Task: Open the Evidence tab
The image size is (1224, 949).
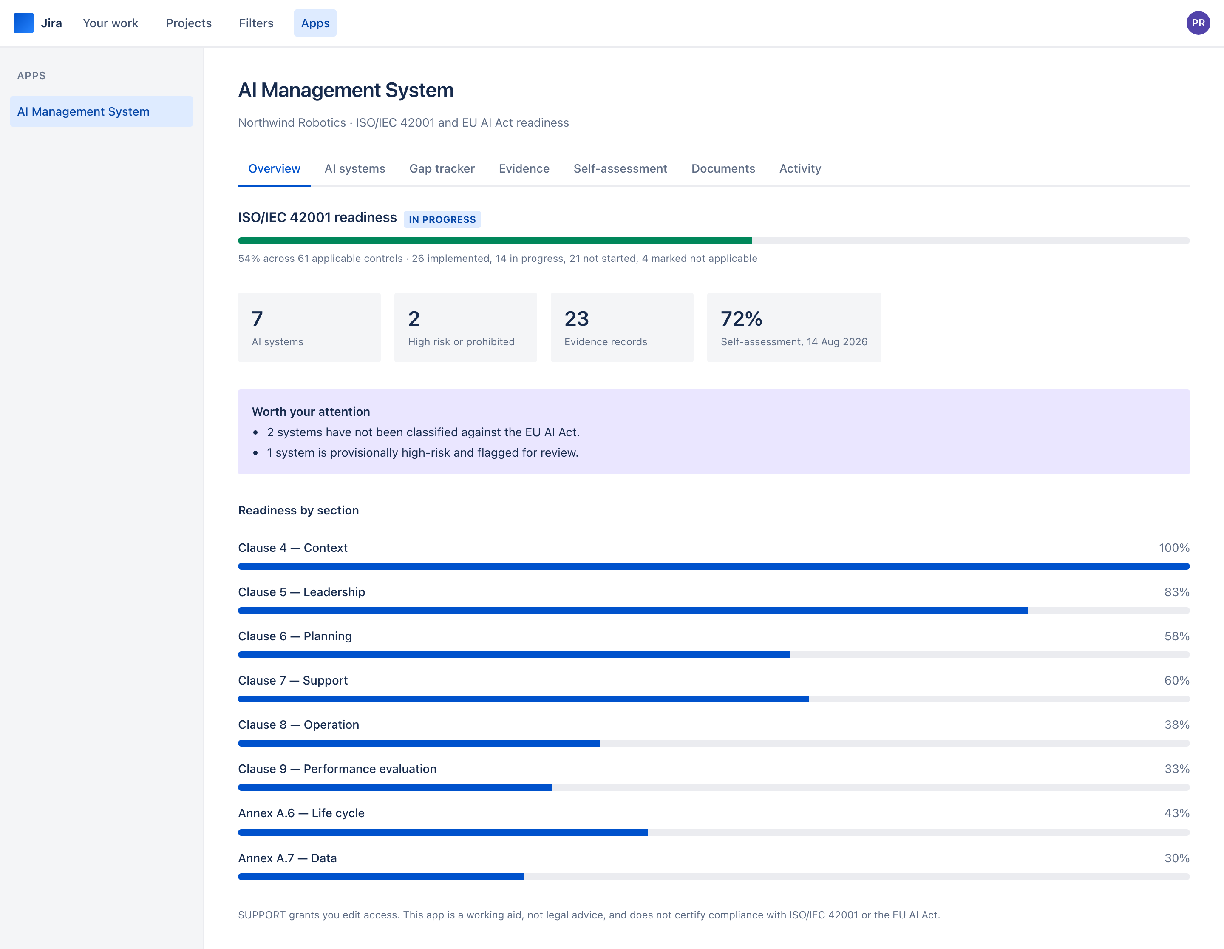Action: (x=524, y=169)
